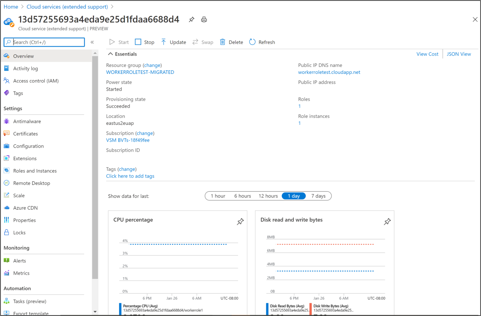Show data for last 6 hours

[242, 196]
